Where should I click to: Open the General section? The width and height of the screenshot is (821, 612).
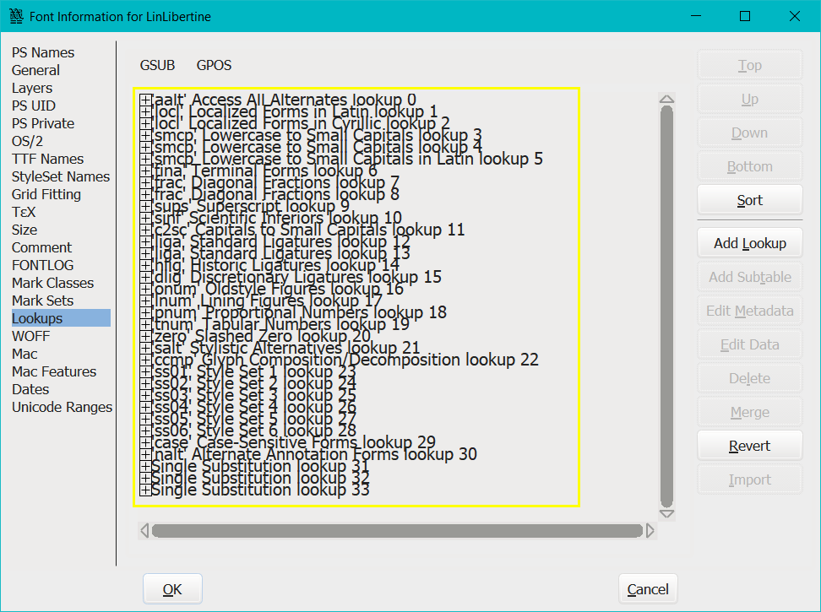(x=35, y=70)
